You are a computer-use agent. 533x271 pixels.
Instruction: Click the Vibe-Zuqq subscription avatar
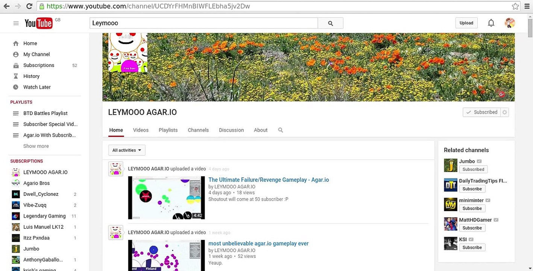[16, 205]
